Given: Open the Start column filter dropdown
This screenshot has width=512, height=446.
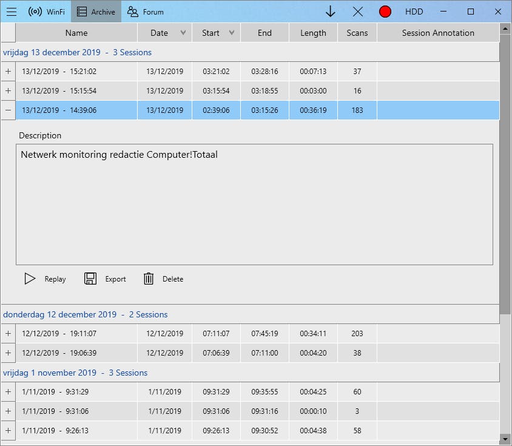Looking at the screenshot, I should [232, 33].
